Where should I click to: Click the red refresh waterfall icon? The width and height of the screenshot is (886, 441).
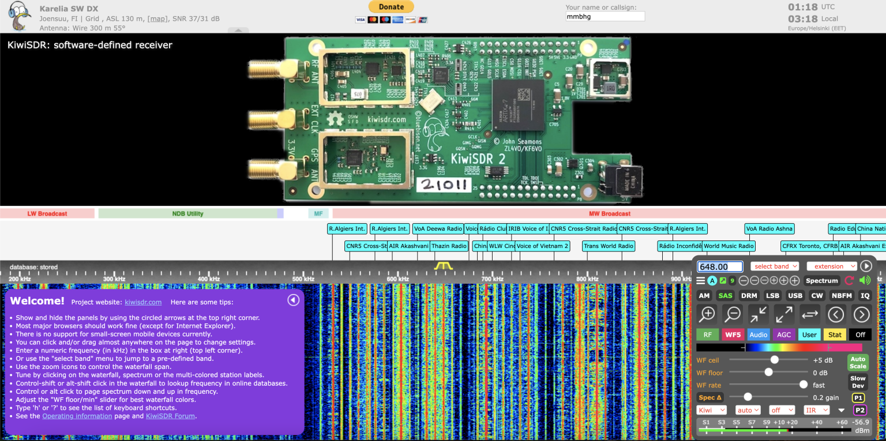click(x=849, y=281)
